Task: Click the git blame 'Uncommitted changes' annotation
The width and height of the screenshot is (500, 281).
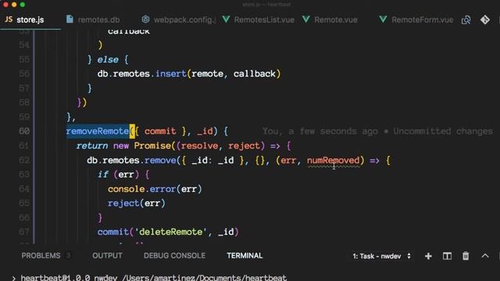Action: (x=443, y=131)
